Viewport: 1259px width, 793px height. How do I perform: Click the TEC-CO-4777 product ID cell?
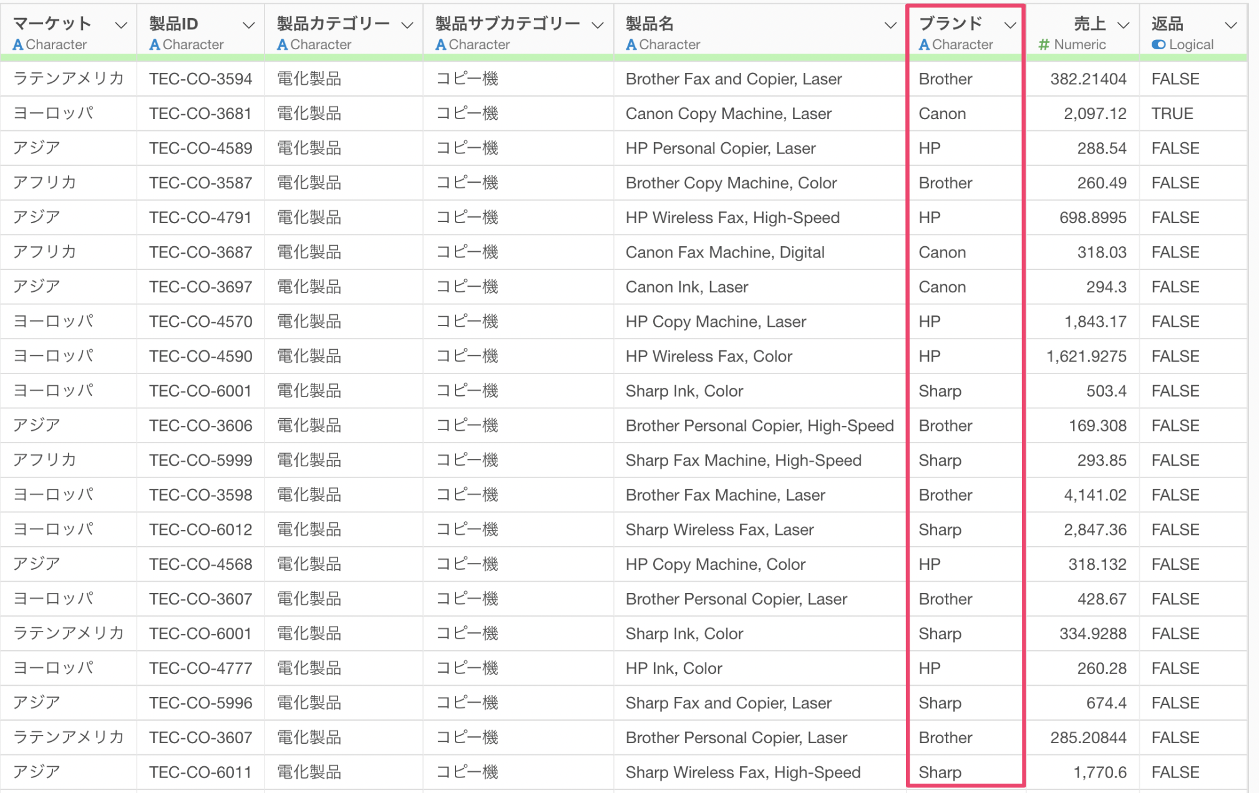click(x=200, y=668)
